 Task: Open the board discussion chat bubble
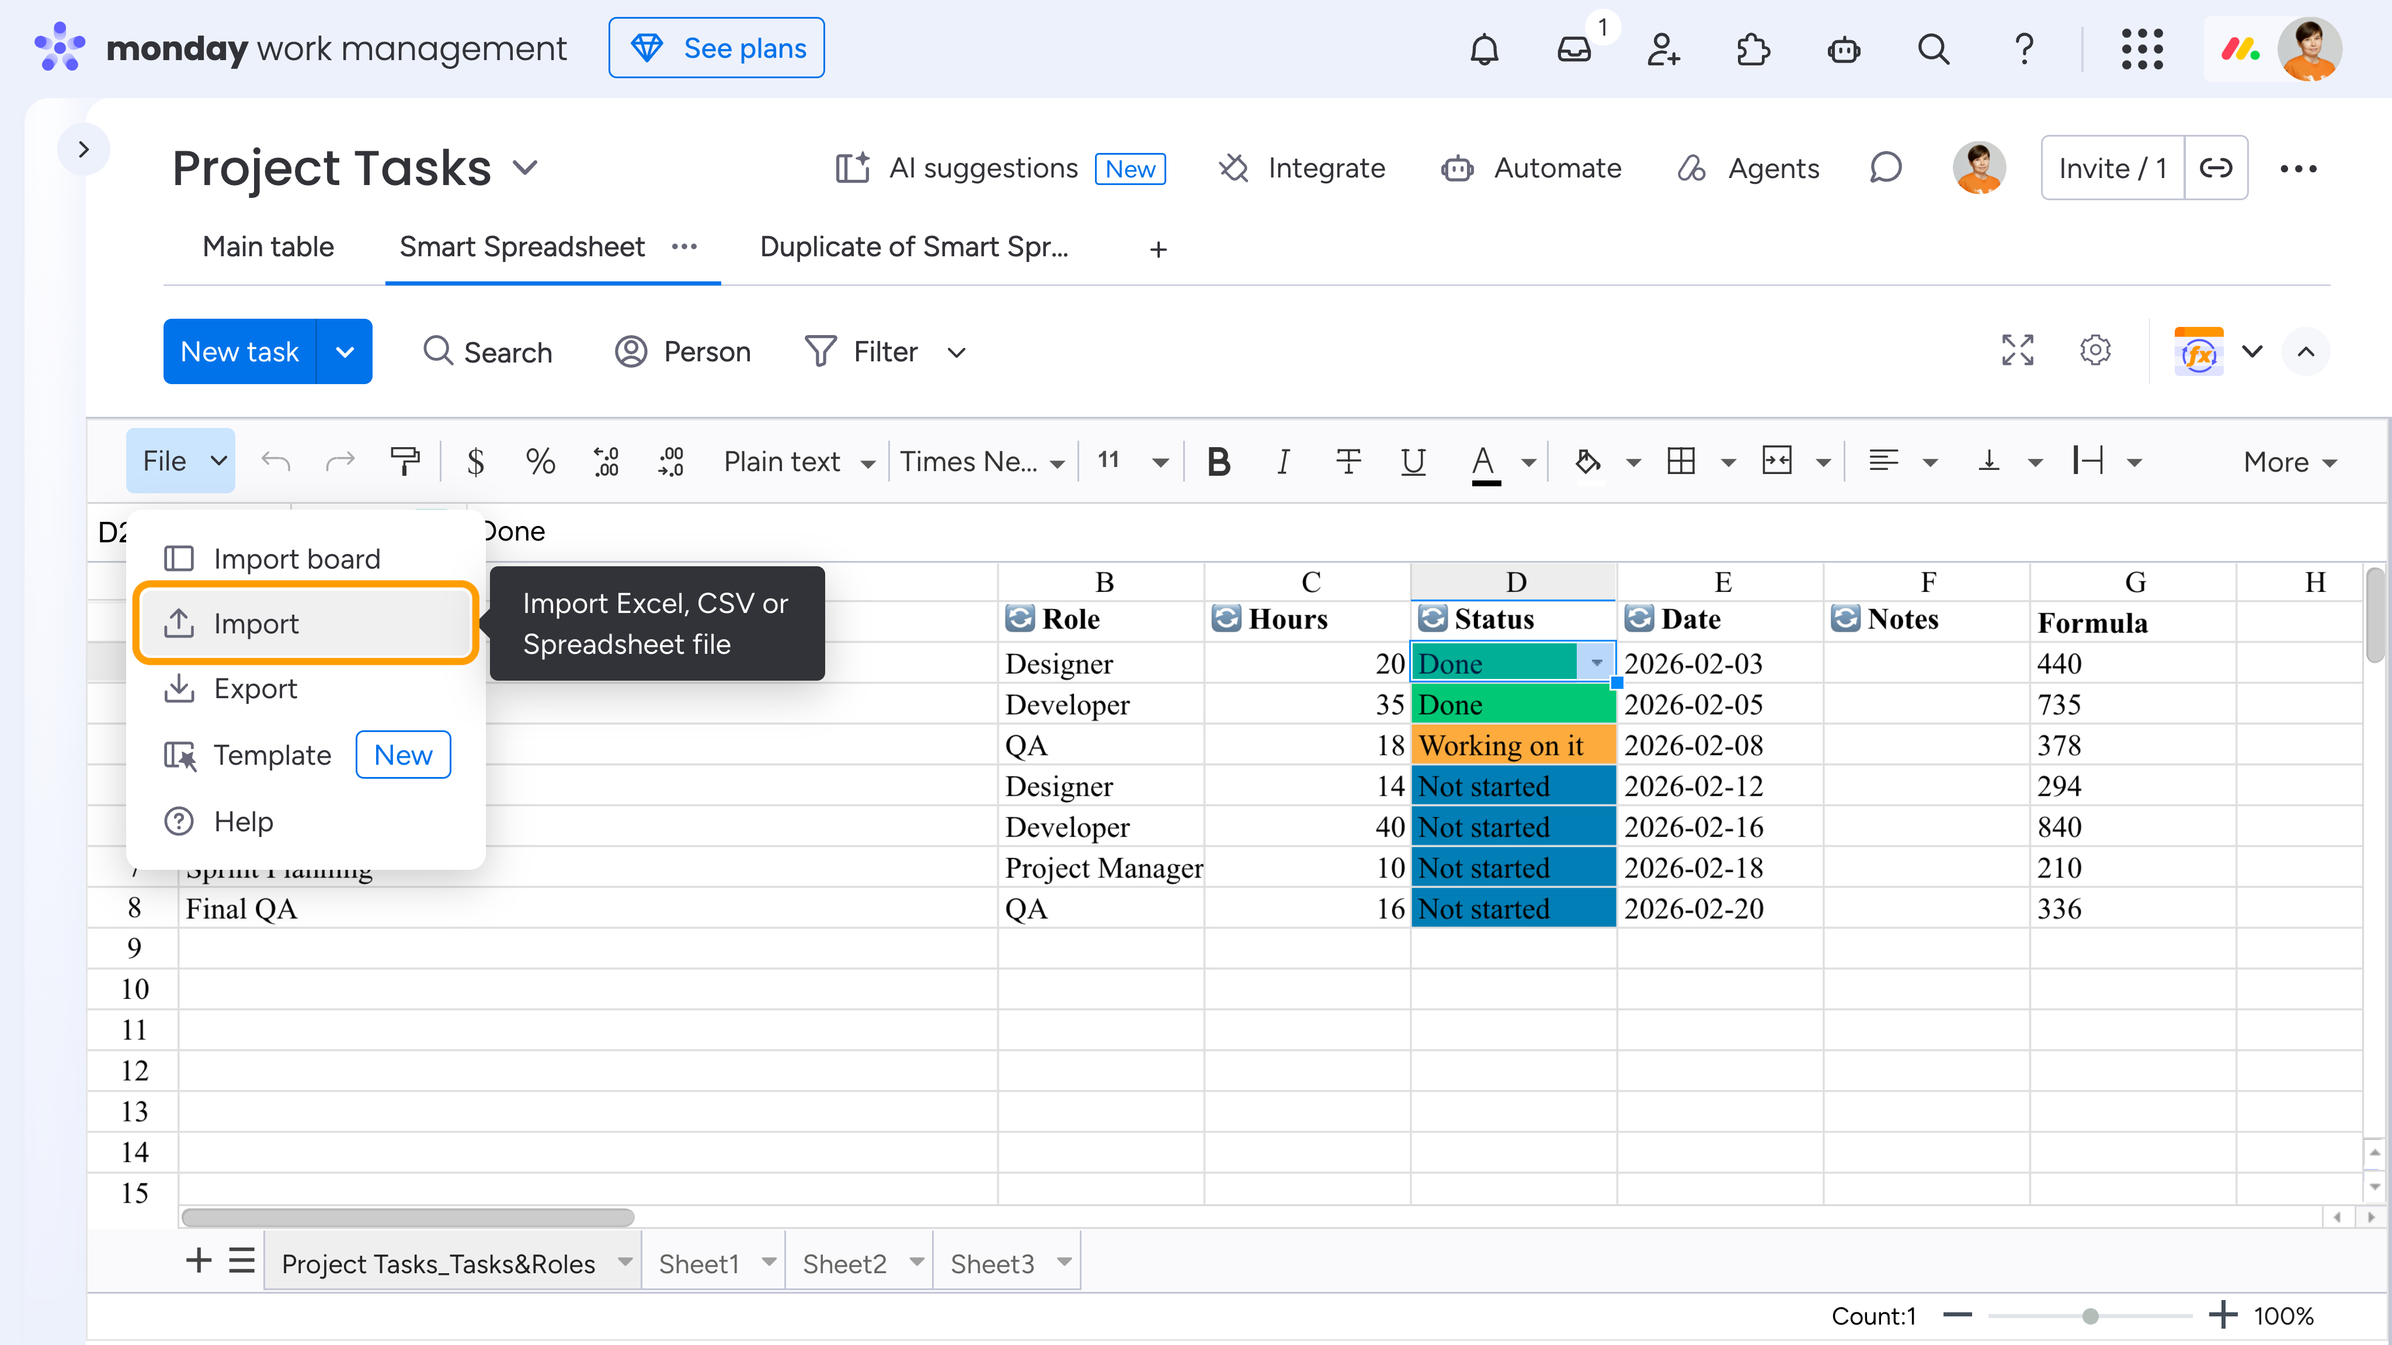click(x=1885, y=168)
